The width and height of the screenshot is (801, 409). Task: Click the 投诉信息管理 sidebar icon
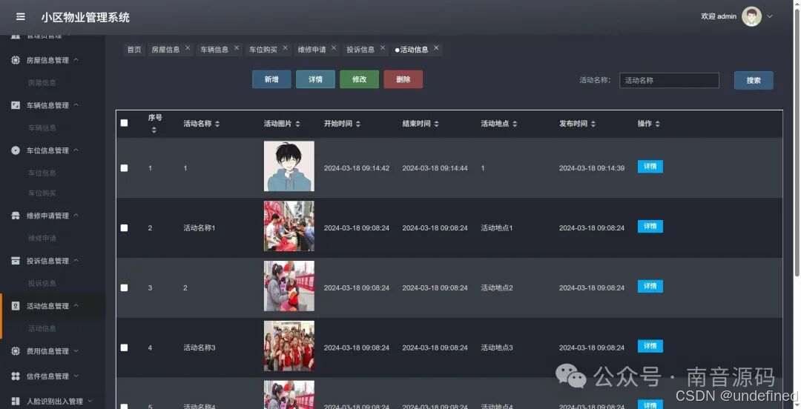coord(16,261)
